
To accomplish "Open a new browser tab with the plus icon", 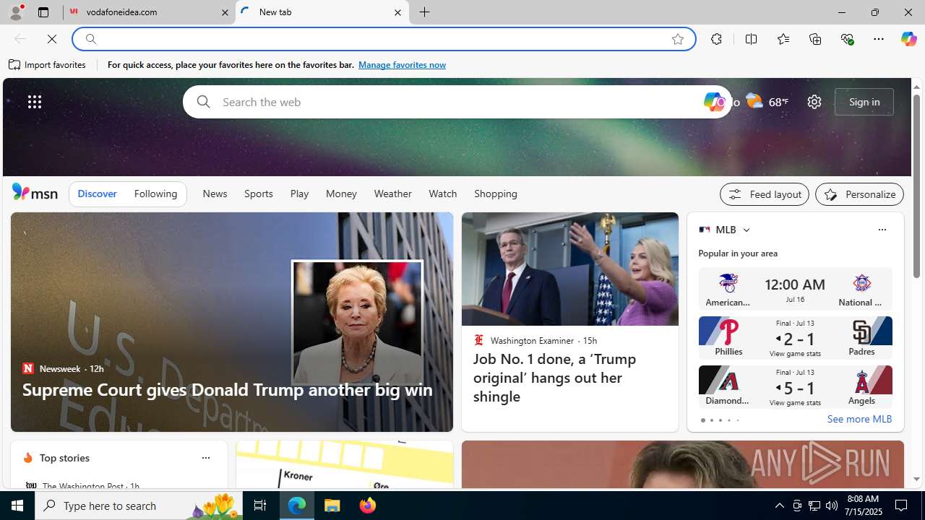I will 425,12.
